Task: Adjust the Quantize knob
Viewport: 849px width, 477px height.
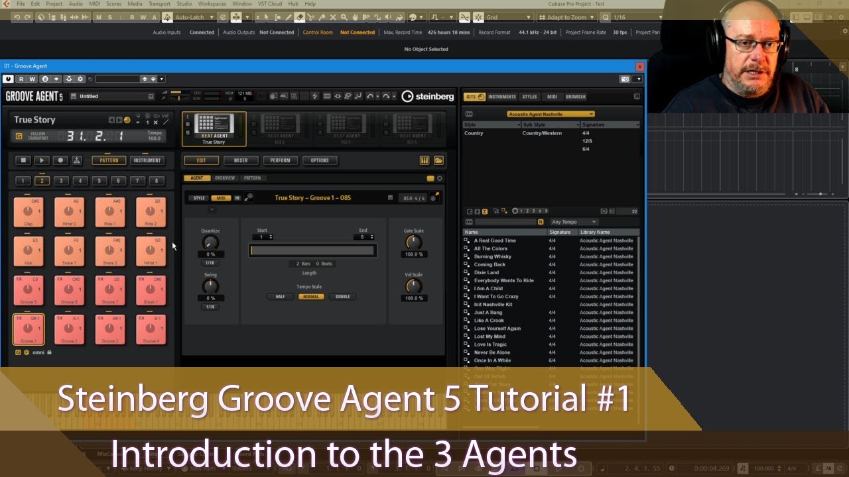Action: [x=210, y=242]
